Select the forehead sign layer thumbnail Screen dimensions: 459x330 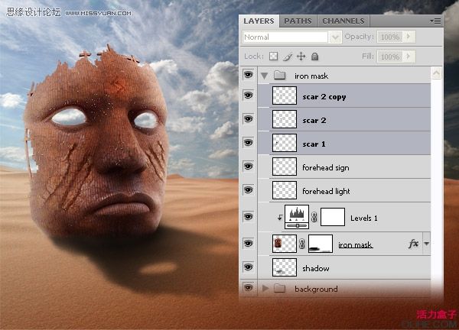point(285,167)
